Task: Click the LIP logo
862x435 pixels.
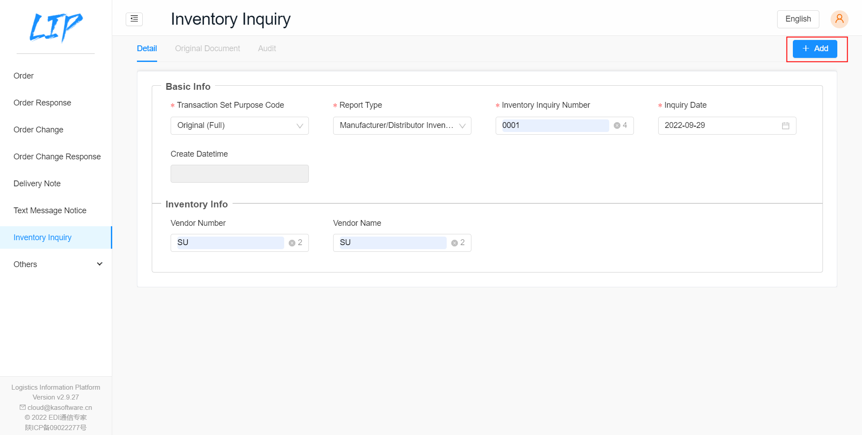Action: coord(56,27)
